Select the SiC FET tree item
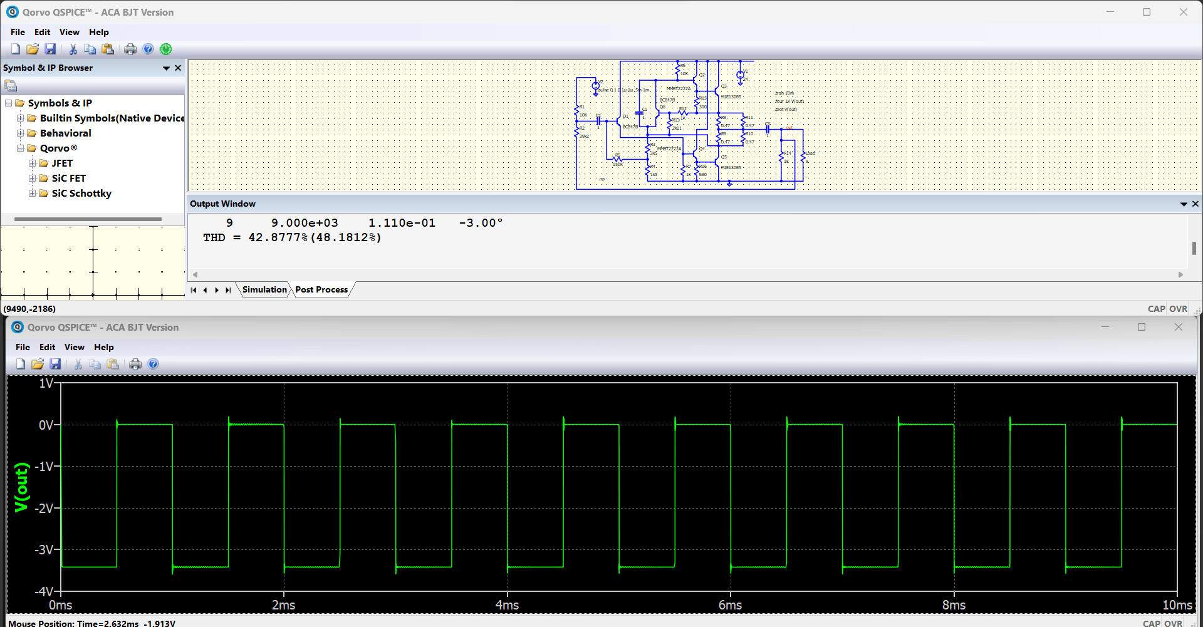Screen dimensions: 1203x627 (68, 178)
